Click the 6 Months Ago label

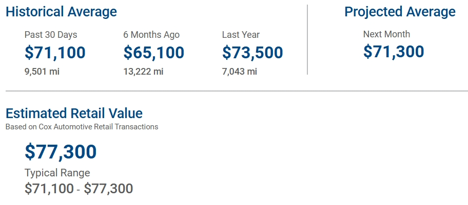pos(151,35)
